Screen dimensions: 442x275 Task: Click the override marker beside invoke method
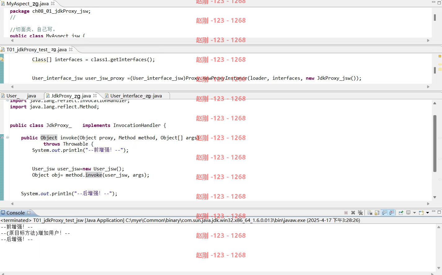(x=2, y=137)
